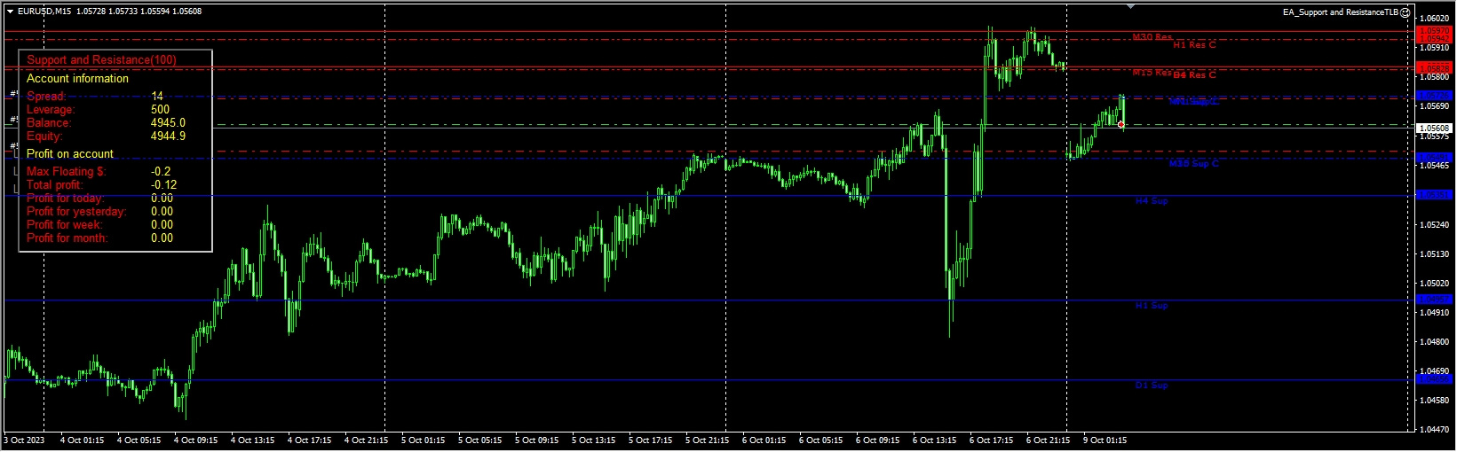
Task: Click the Support and Resistance(100) panel title
Action: 101,60
